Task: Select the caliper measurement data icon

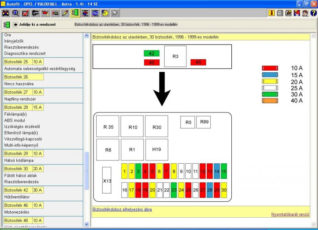Action: 35,13
